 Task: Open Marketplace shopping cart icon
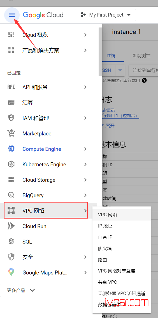point(11,133)
